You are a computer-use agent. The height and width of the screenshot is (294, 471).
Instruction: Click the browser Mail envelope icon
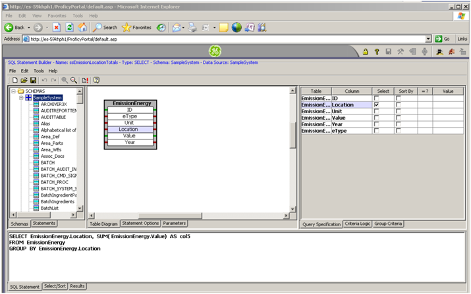(177, 28)
